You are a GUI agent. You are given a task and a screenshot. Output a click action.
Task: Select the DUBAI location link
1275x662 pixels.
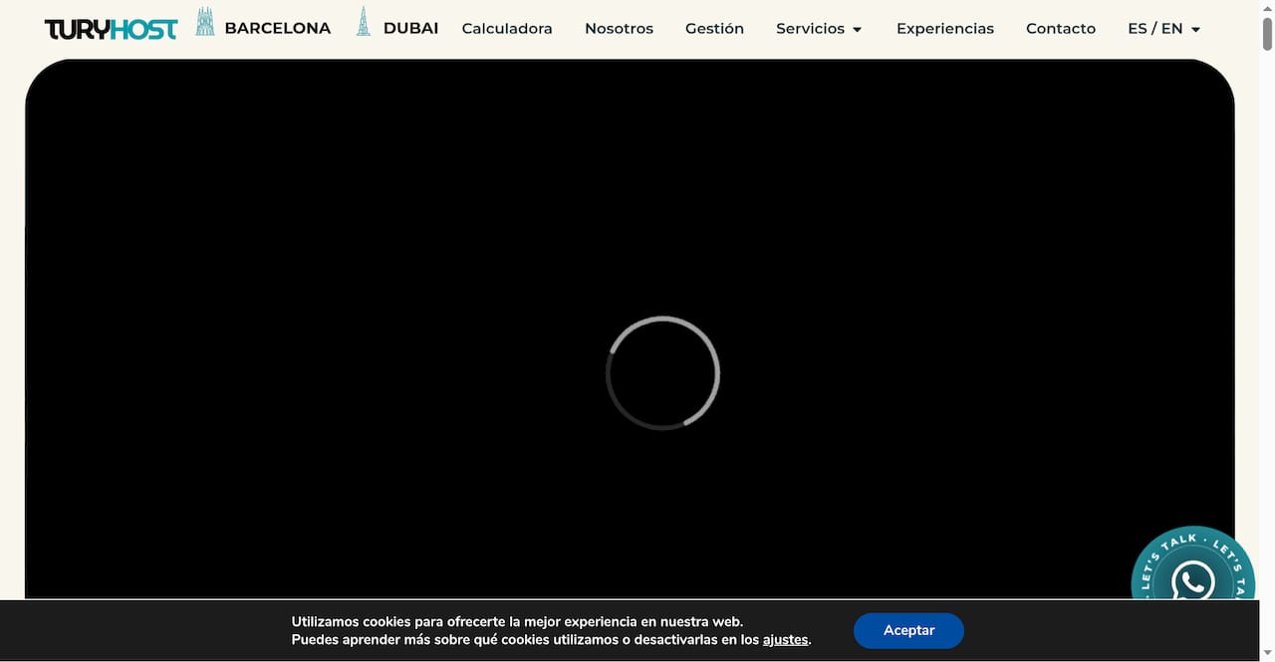410,28
